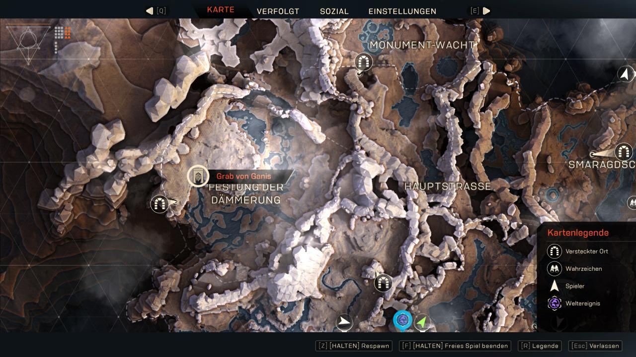
Task: Click the Spieler arrow legend icon
Action: [x=554, y=286]
